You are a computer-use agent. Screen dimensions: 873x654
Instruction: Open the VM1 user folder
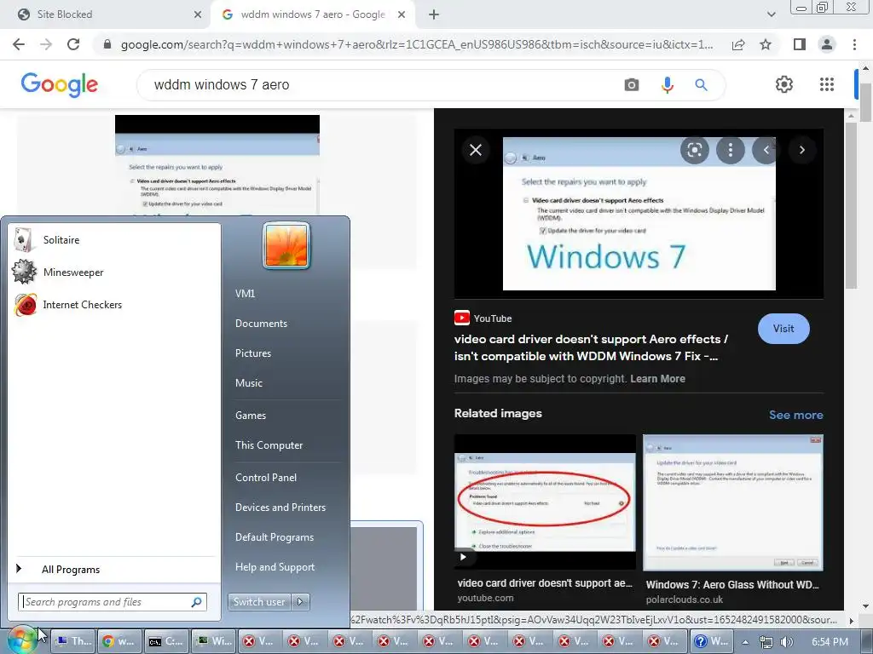(x=245, y=294)
